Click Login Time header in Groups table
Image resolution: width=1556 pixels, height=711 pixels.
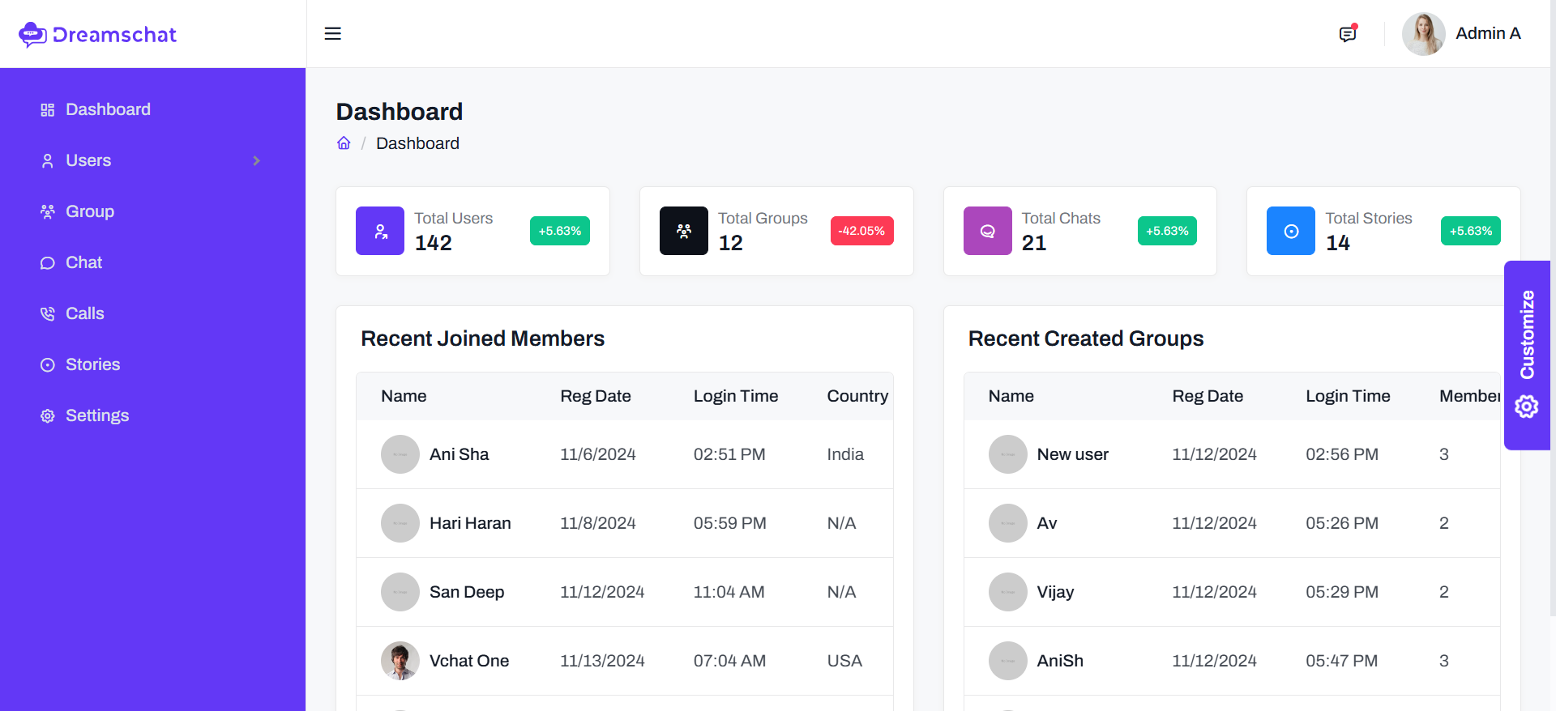(1348, 396)
